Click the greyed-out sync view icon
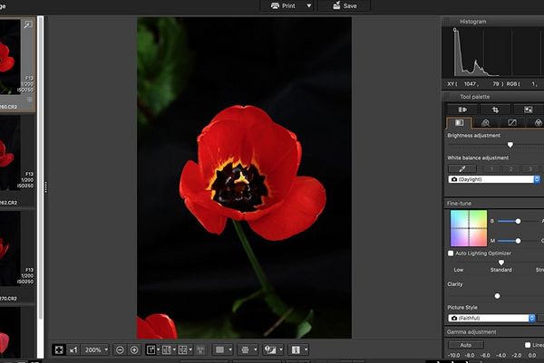 coord(200,349)
